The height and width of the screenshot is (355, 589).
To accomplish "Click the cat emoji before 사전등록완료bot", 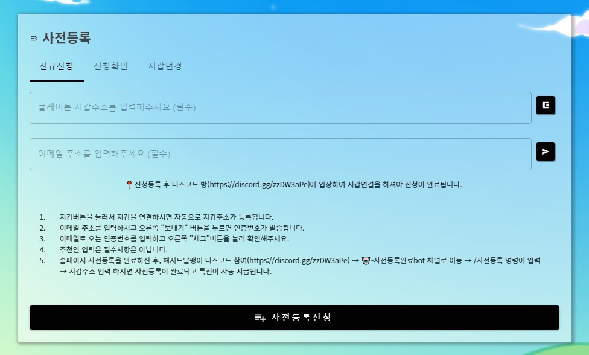I will point(366,260).
